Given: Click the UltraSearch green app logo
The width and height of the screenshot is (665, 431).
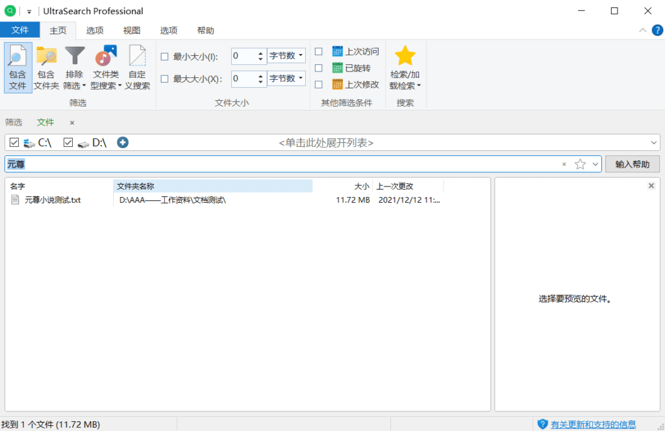Looking at the screenshot, I should pyautogui.click(x=10, y=11).
